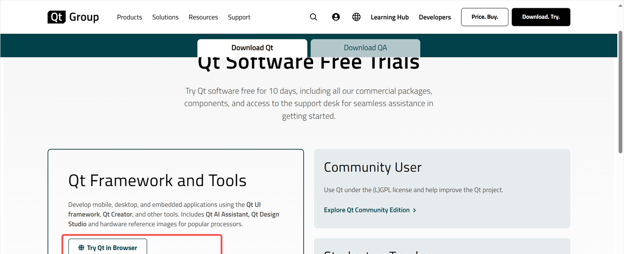624x254 pixels.
Task: Expand the Support menu
Action: [239, 17]
